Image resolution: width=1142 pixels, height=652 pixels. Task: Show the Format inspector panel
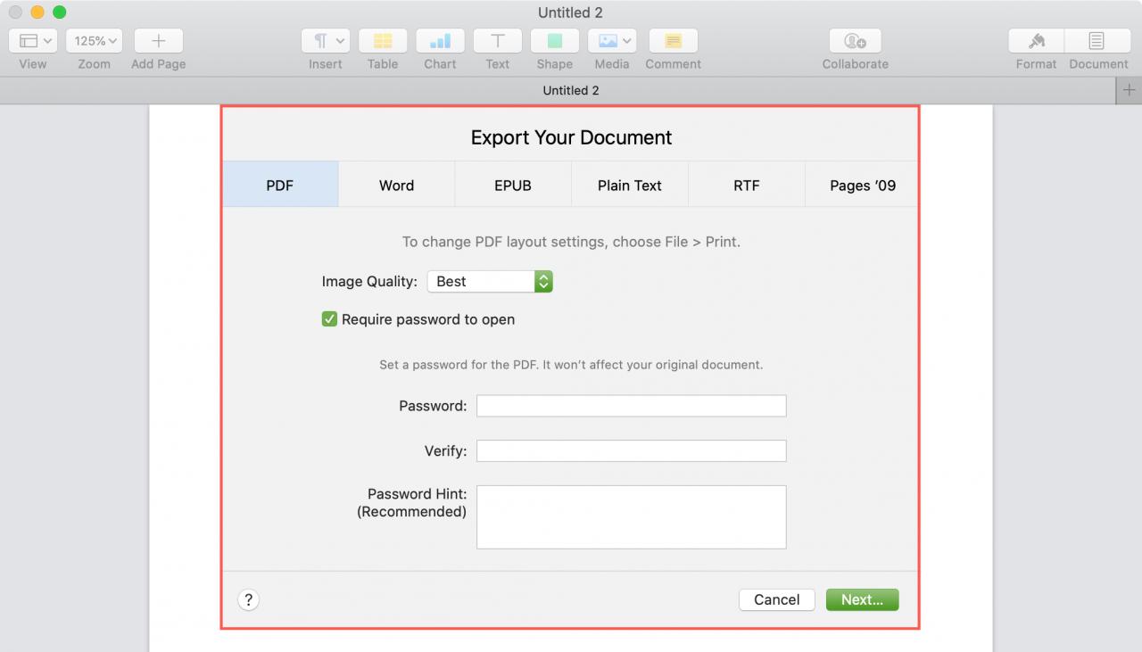pyautogui.click(x=1036, y=41)
